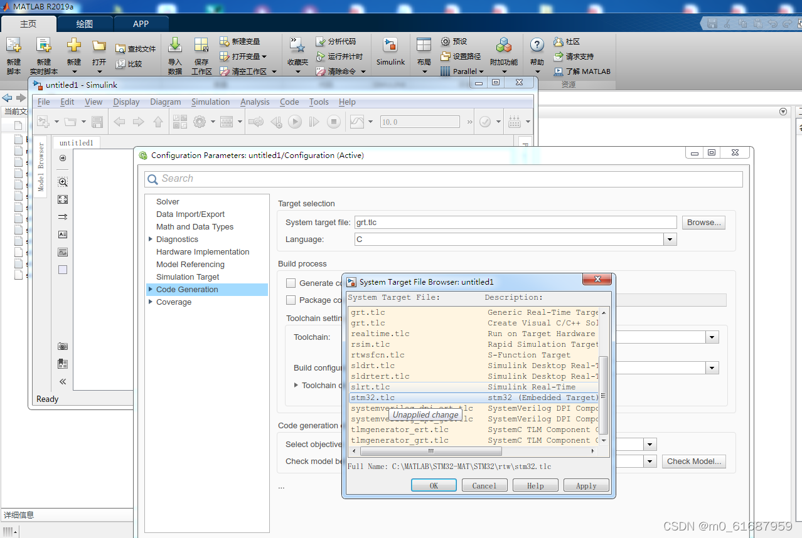This screenshot has height=538, width=802.
Task: Click the Run and Time icon
Action: coord(321,56)
